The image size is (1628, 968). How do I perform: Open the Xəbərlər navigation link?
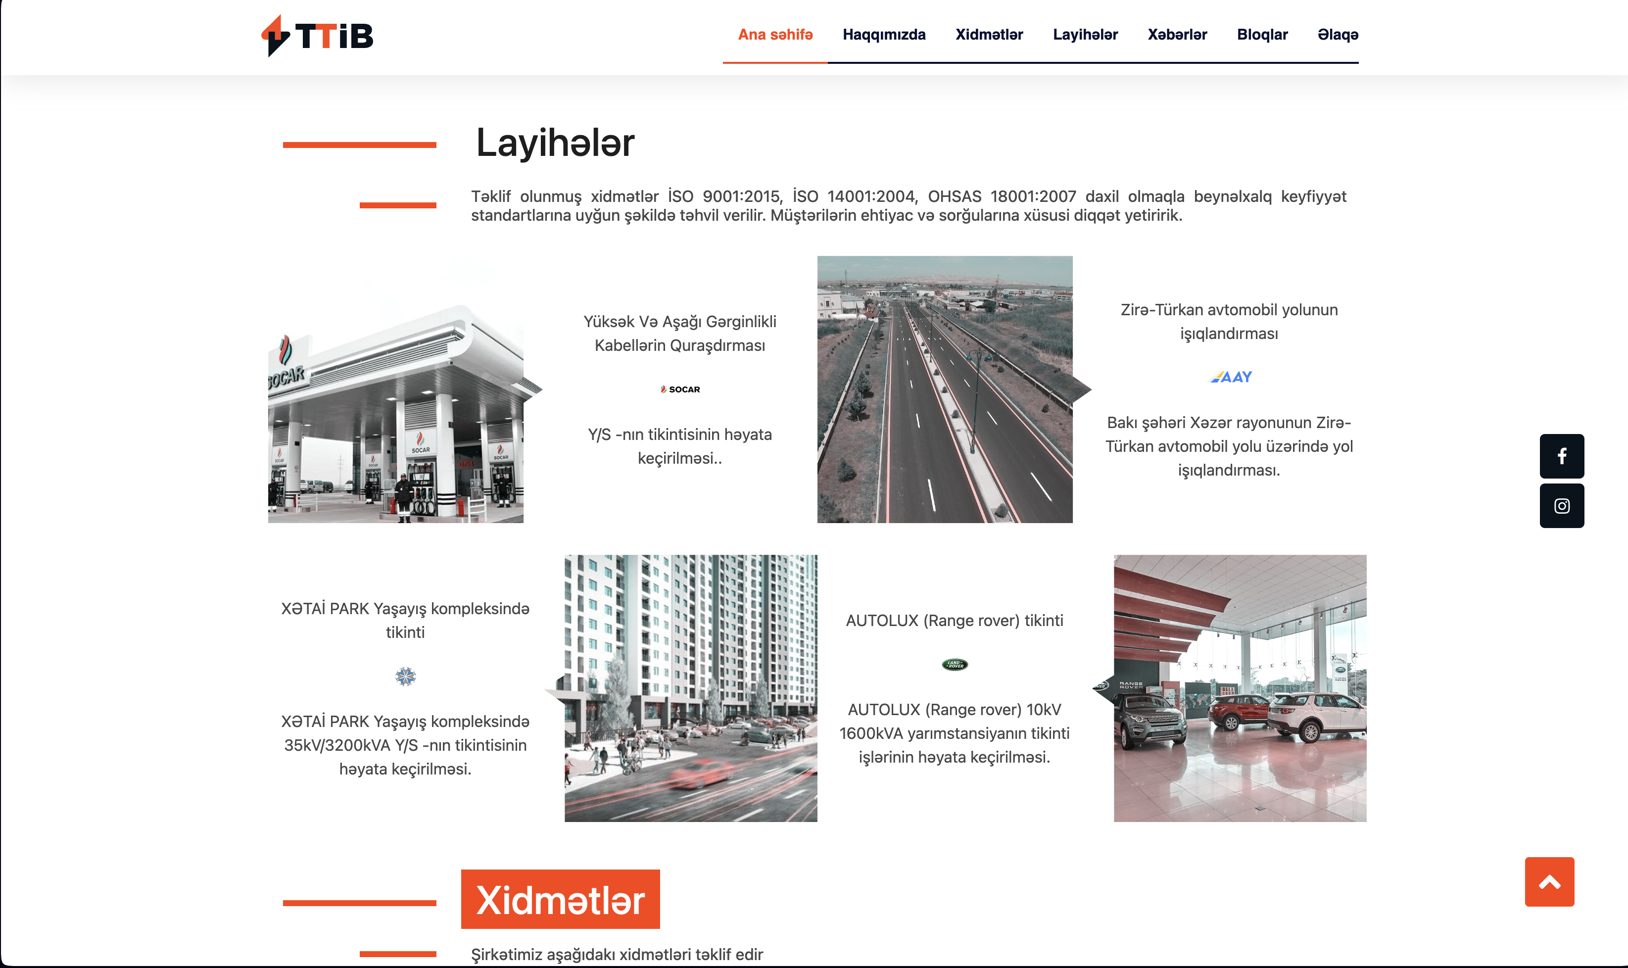point(1177,35)
